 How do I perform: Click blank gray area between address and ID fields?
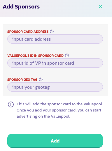pyautogui.click(x=55, y=49)
